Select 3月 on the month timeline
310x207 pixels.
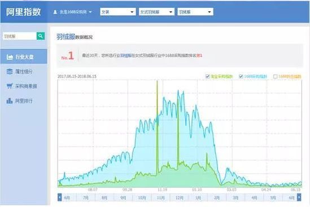235,197
